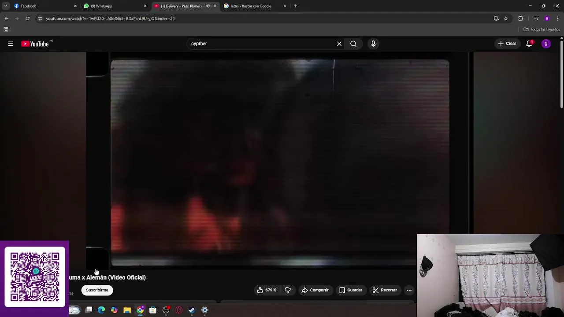This screenshot has height=317, width=564.
Task: Open more actions three-dot menu
Action: pyautogui.click(x=409, y=290)
